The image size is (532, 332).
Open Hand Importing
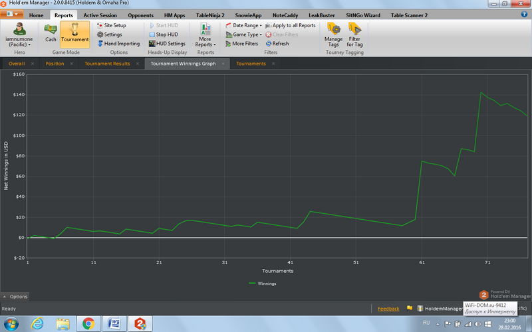click(118, 44)
